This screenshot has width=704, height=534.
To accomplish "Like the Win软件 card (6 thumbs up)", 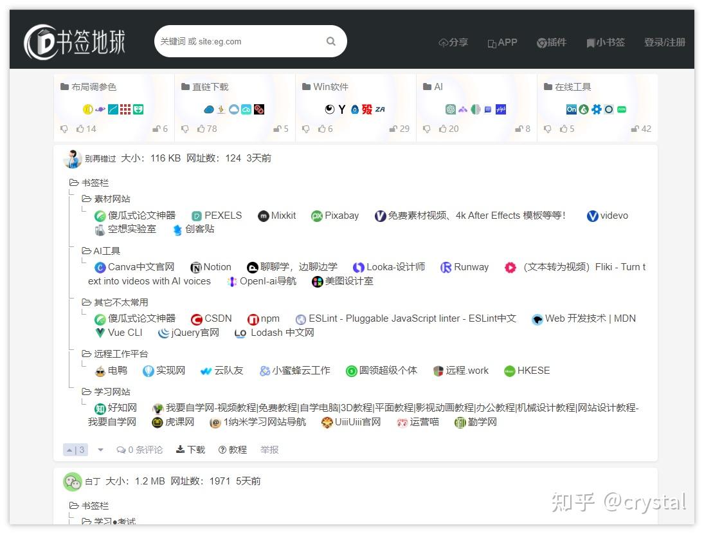I will tap(325, 129).
